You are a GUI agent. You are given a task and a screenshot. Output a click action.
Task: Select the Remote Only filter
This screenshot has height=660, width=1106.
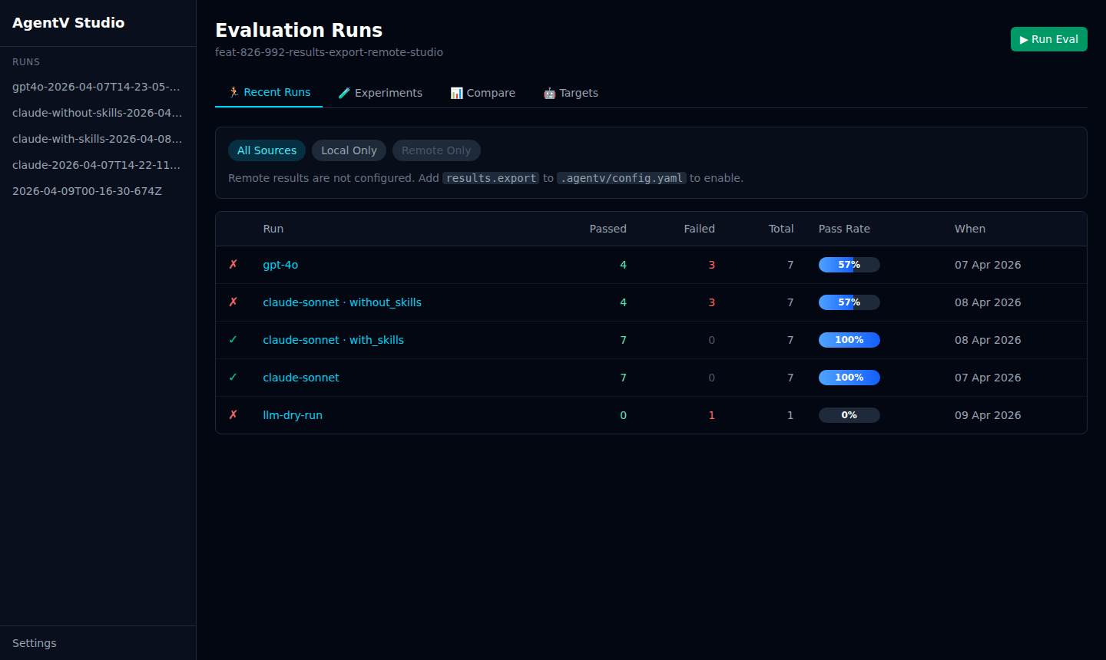(436, 150)
